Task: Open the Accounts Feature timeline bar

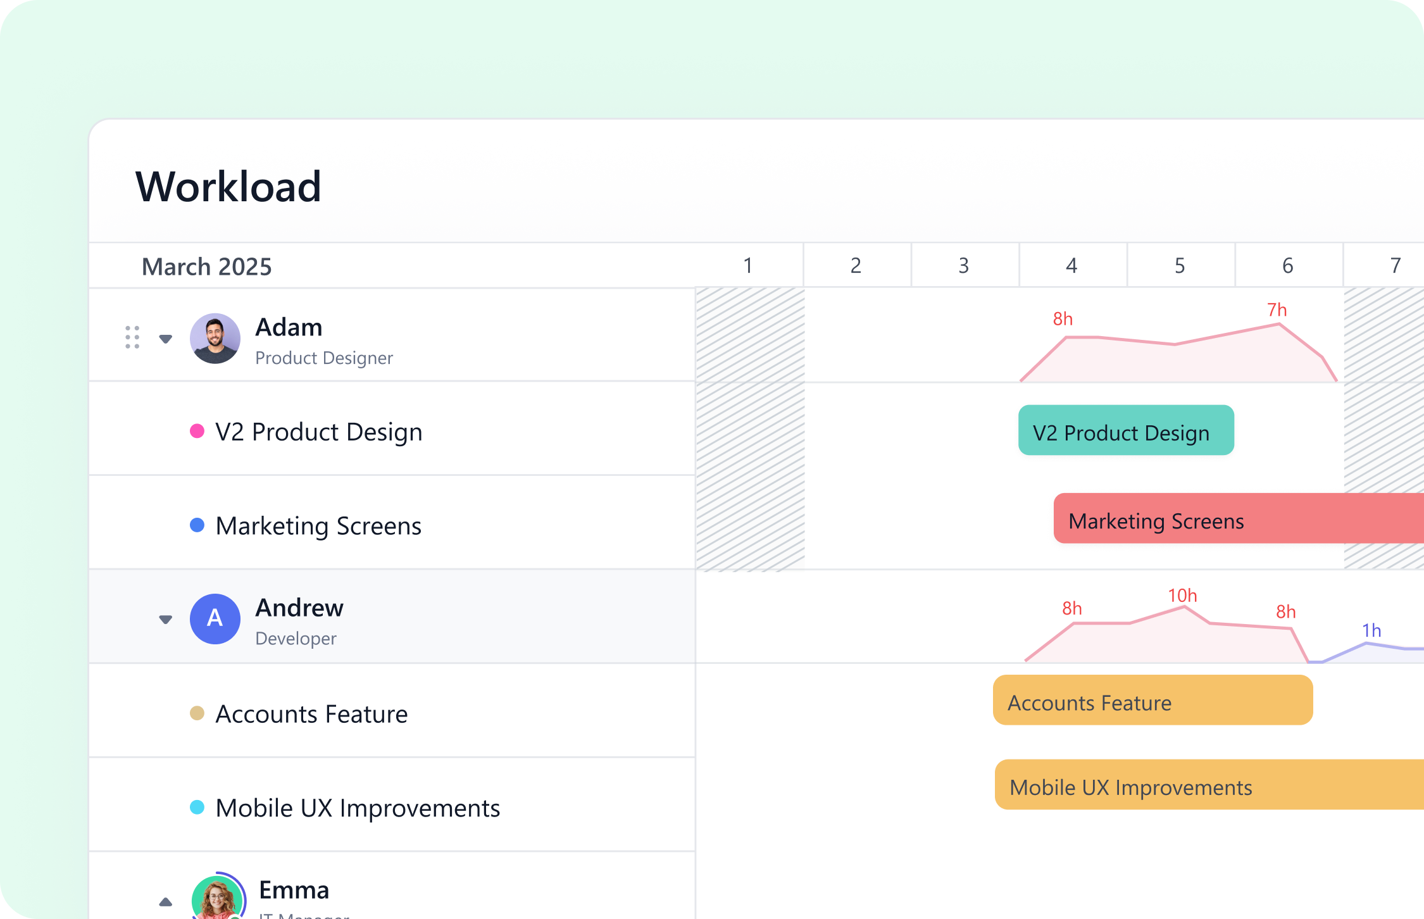Action: pos(1152,701)
